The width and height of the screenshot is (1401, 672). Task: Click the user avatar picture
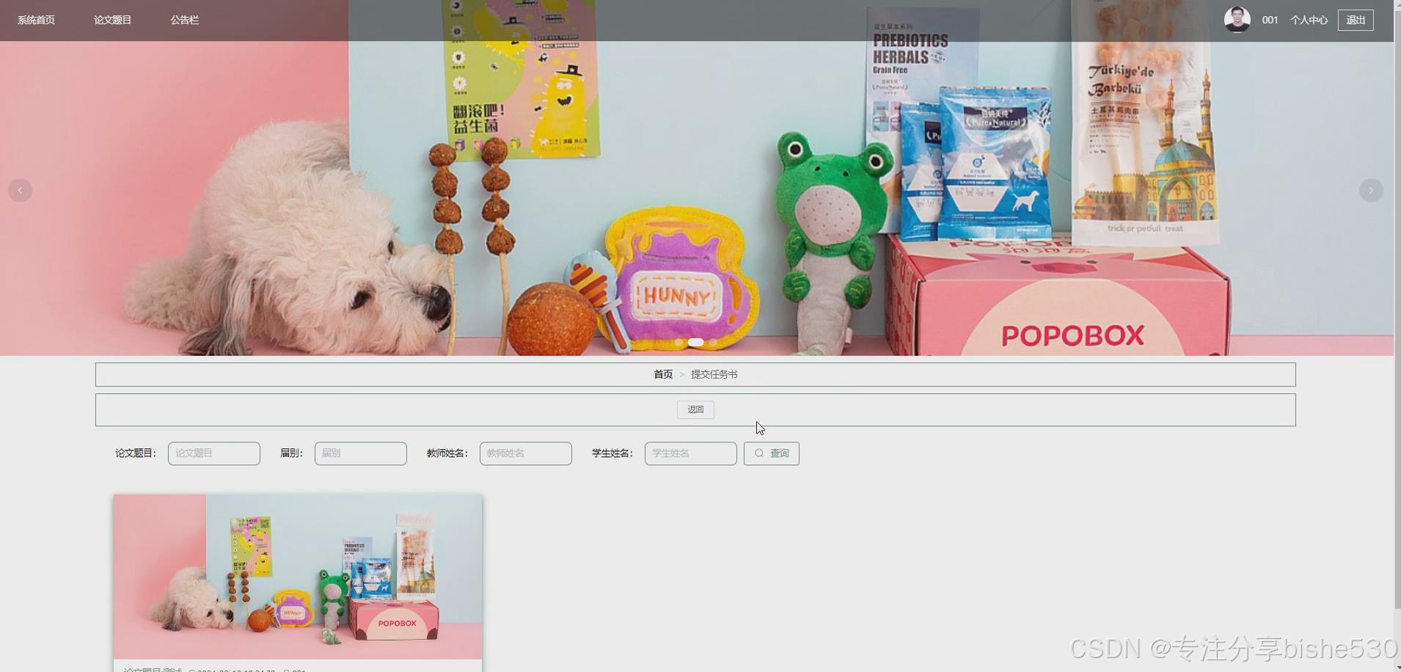pyautogui.click(x=1237, y=20)
